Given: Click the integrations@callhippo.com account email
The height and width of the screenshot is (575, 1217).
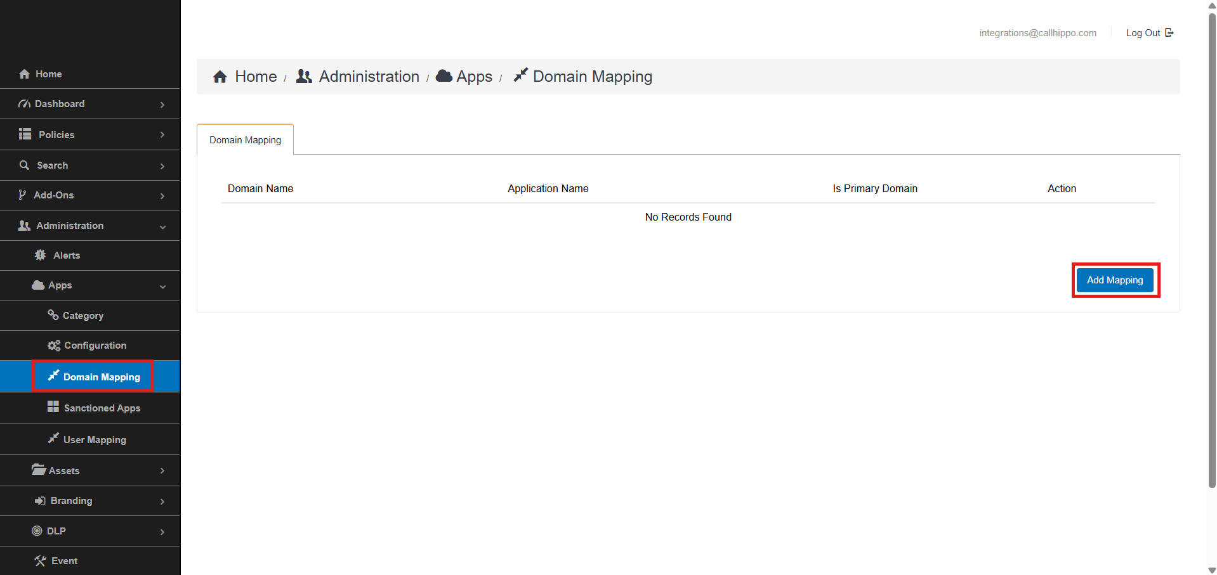Looking at the screenshot, I should (x=1037, y=33).
